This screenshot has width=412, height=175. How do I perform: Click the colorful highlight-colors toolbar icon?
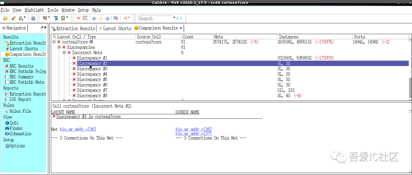(45, 18)
